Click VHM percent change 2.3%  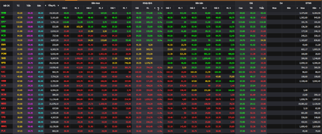(160, 13)
